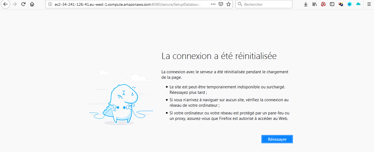This screenshot has height=152, width=374.
Task: Click the Réessayer button
Action: (x=277, y=139)
